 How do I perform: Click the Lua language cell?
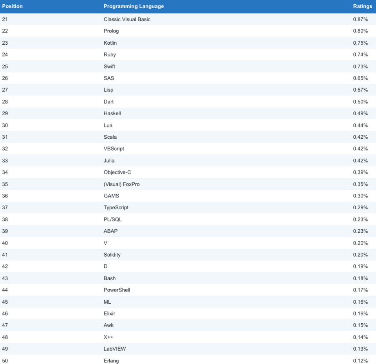pos(108,125)
